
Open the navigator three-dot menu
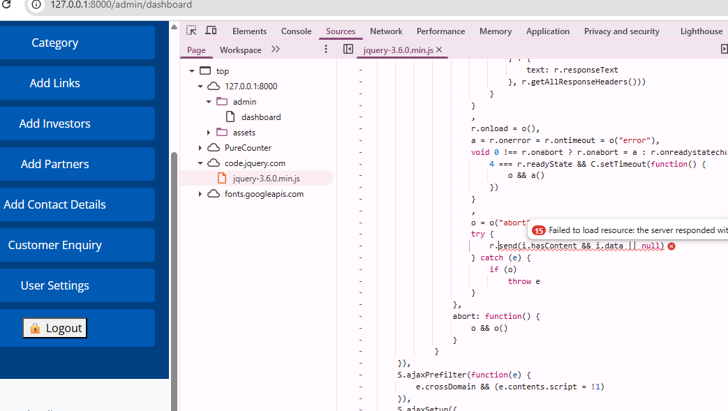(x=325, y=50)
